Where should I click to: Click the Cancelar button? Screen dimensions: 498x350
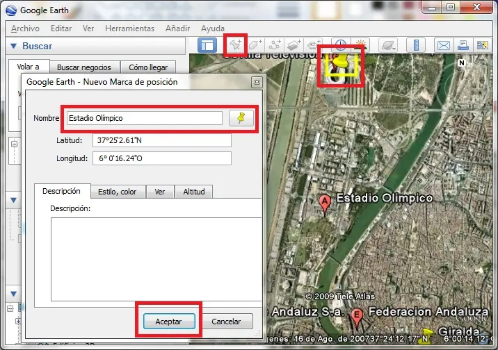pos(226,322)
